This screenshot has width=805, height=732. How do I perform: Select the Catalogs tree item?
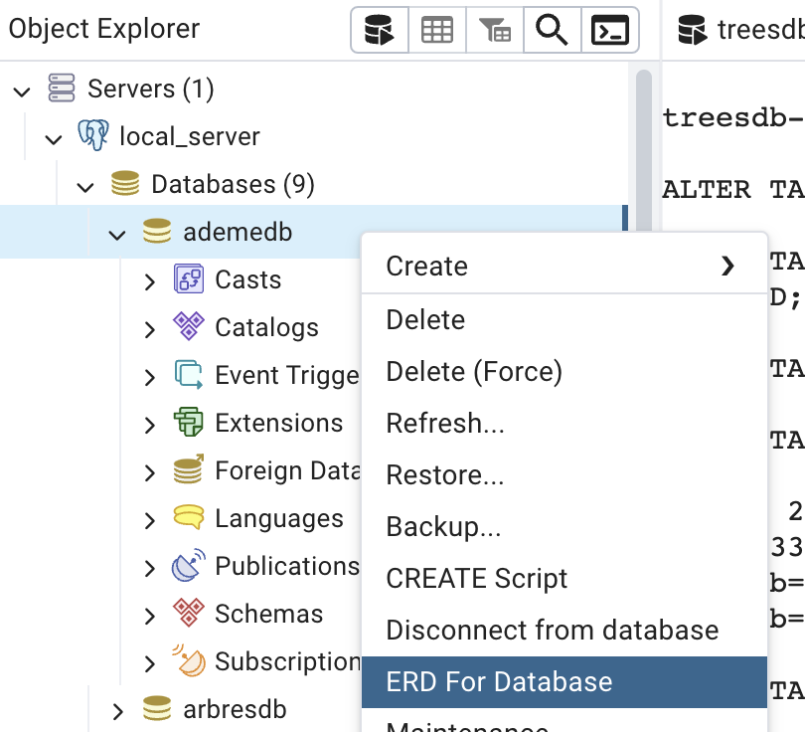click(266, 327)
